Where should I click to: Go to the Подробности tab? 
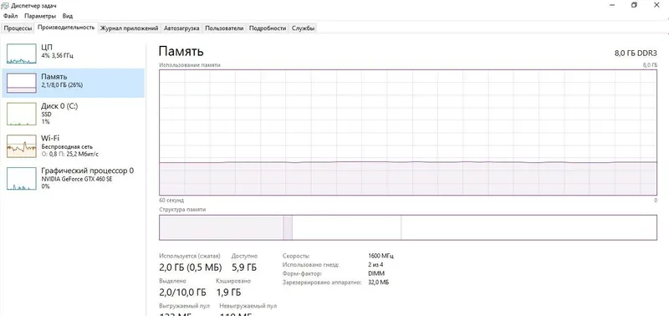(267, 28)
